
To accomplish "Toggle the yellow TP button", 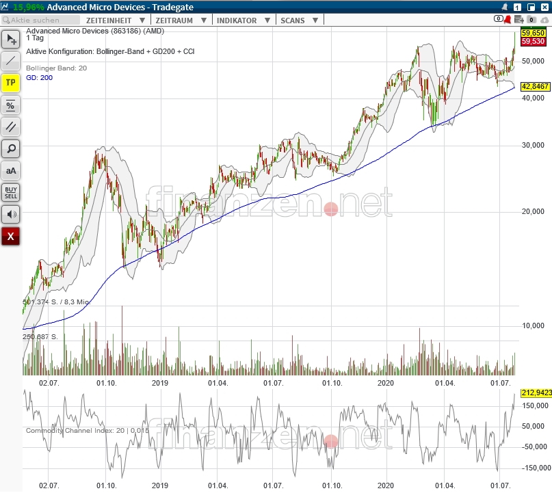I will click(10, 83).
